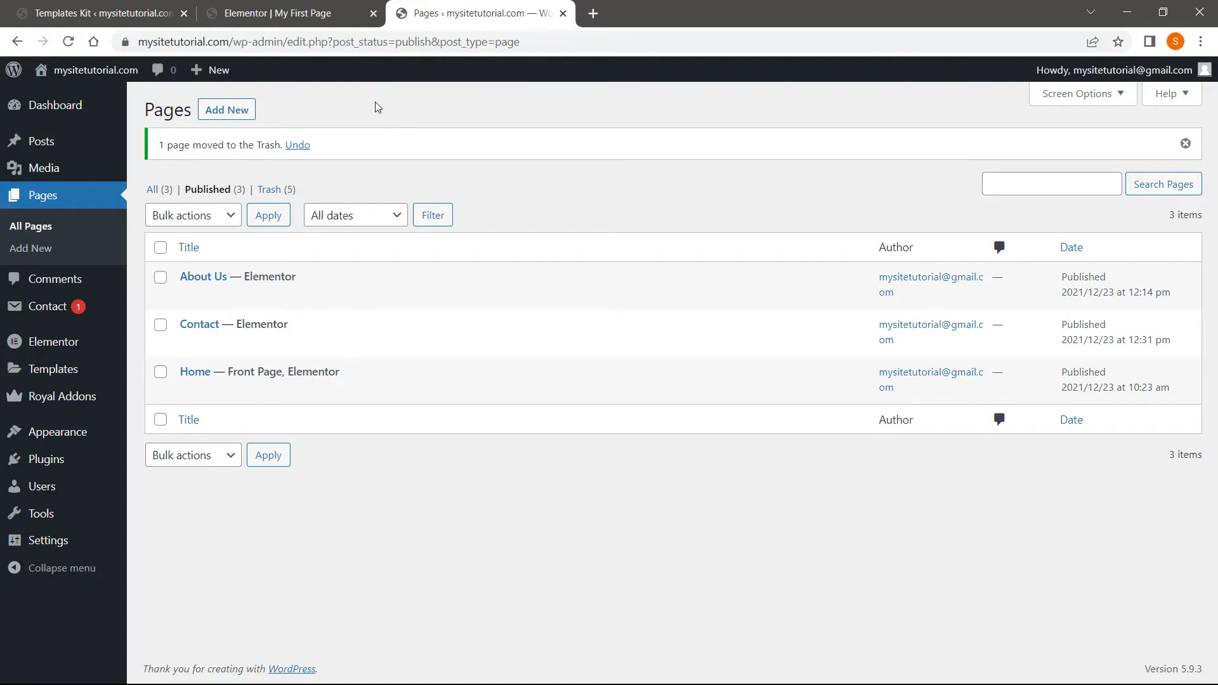The height and width of the screenshot is (685, 1218).
Task: Click the Add New page button
Action: 226,110
